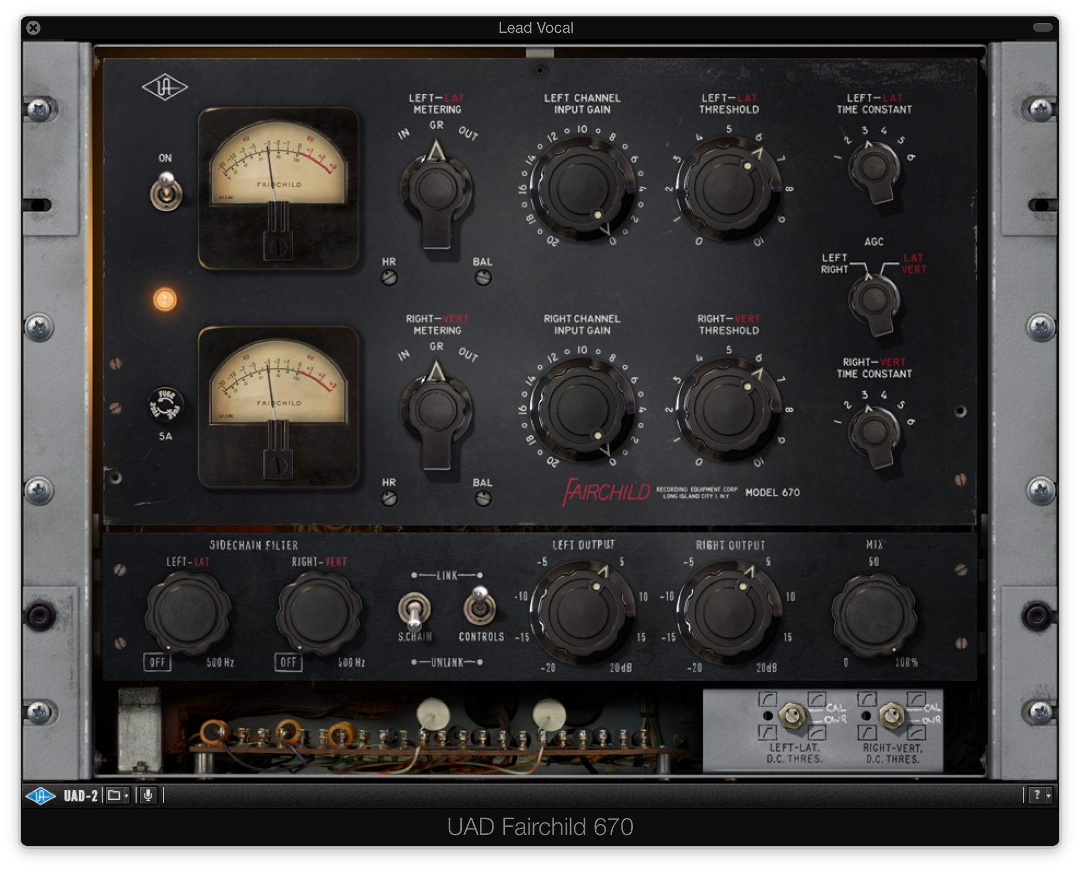Image resolution: width=1080 pixels, height=871 pixels.
Task: Click the Left Output knob
Action: [x=583, y=612]
